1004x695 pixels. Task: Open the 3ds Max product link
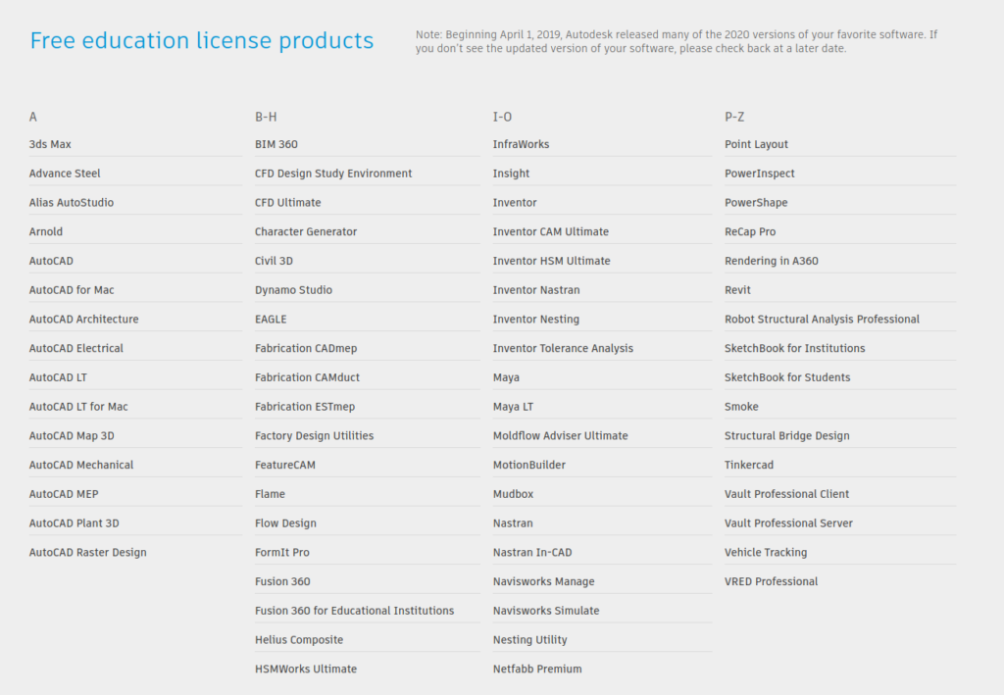click(50, 144)
